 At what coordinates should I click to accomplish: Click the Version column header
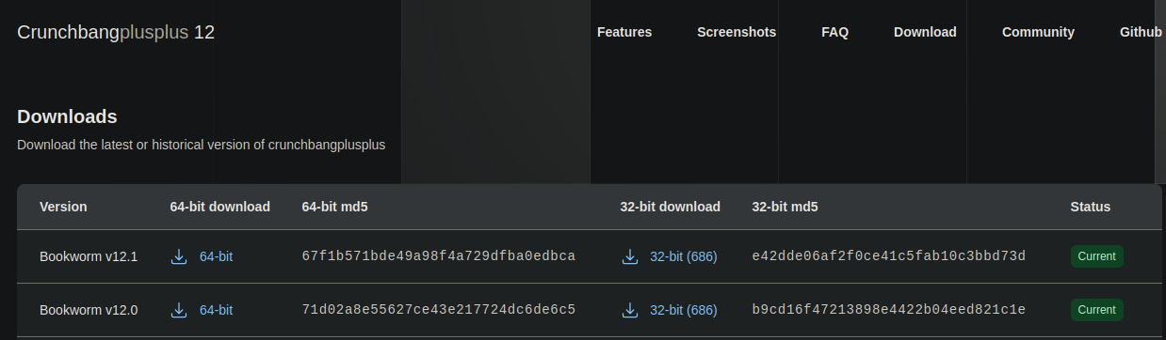tap(63, 207)
